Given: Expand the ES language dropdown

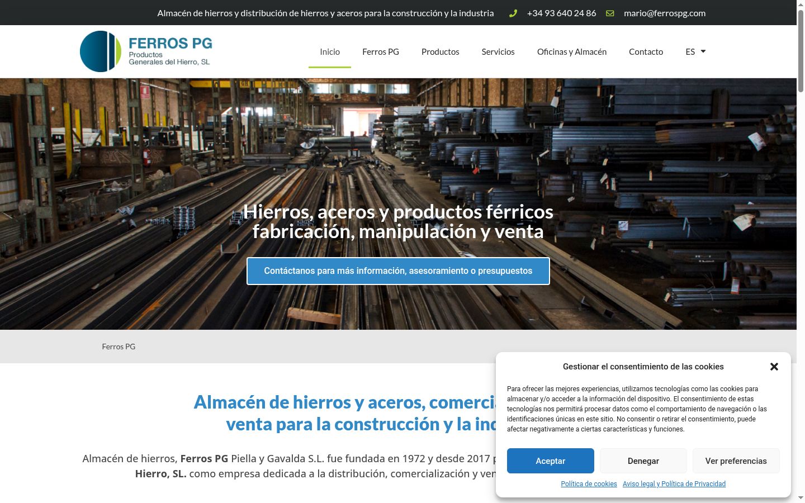Looking at the screenshot, I should click(695, 51).
